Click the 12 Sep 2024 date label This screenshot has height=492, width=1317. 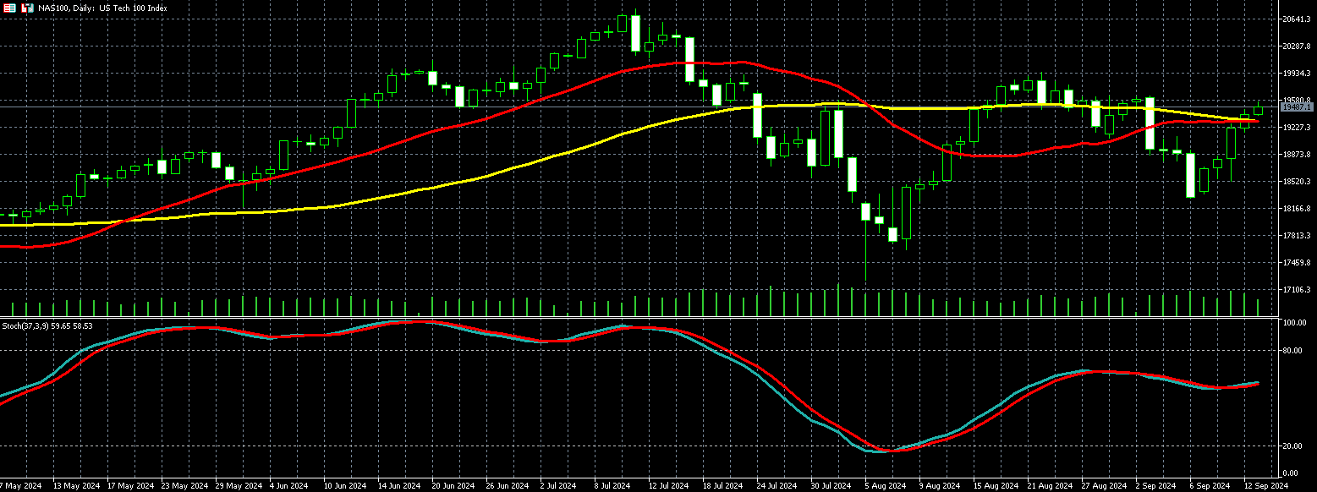point(1265,486)
